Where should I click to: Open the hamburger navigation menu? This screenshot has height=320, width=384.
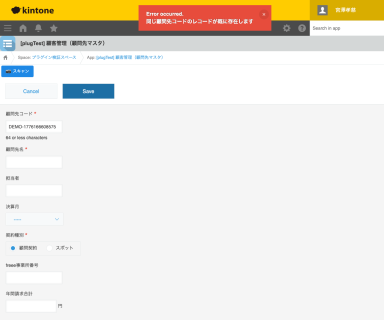[x=7, y=28]
